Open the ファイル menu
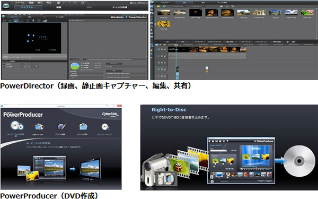Viewport: 318px width, 199px height. point(20,3)
